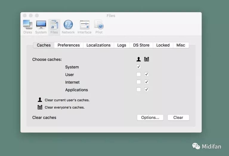The width and height of the screenshot is (229, 156).
Task: Uncheck Internet cache for everyone
Action: click(x=146, y=82)
